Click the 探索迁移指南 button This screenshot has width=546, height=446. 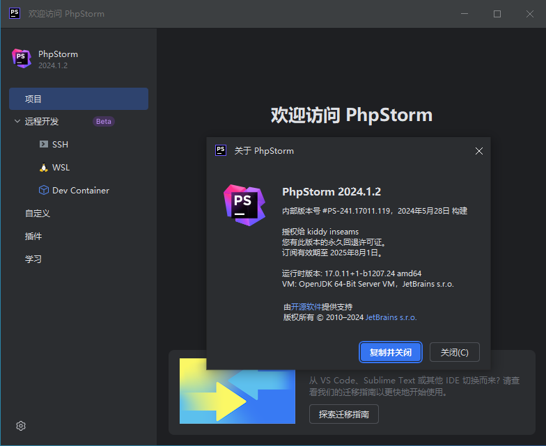(x=344, y=414)
